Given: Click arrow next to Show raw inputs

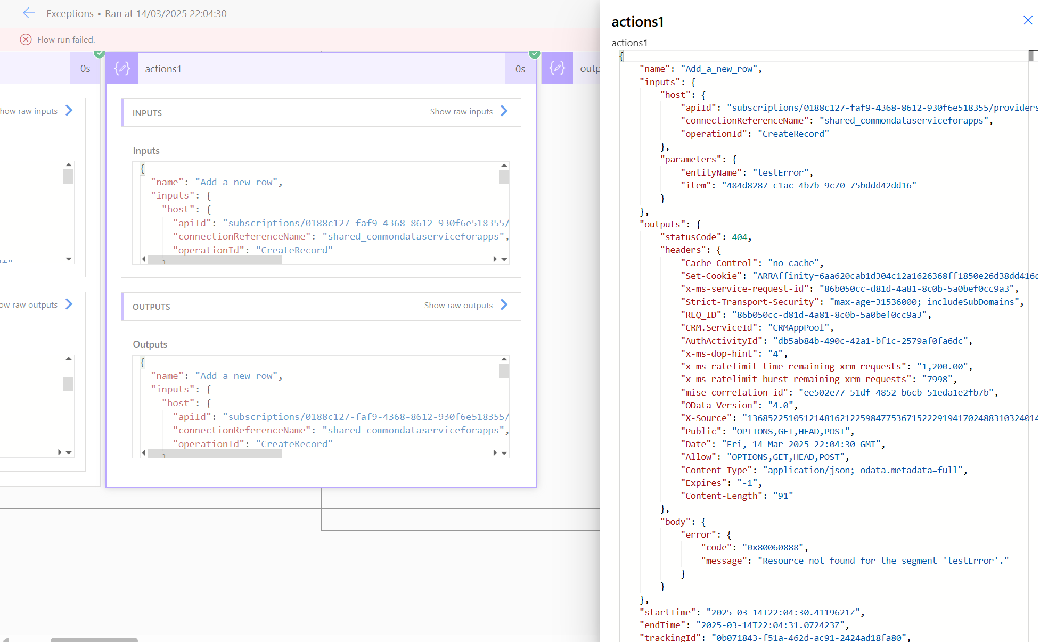Looking at the screenshot, I should point(504,111).
